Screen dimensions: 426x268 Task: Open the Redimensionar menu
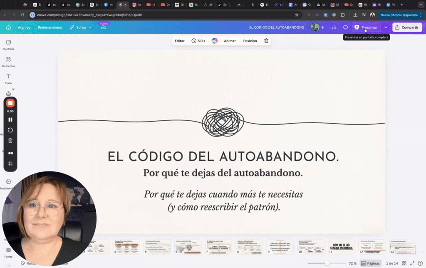50,27
